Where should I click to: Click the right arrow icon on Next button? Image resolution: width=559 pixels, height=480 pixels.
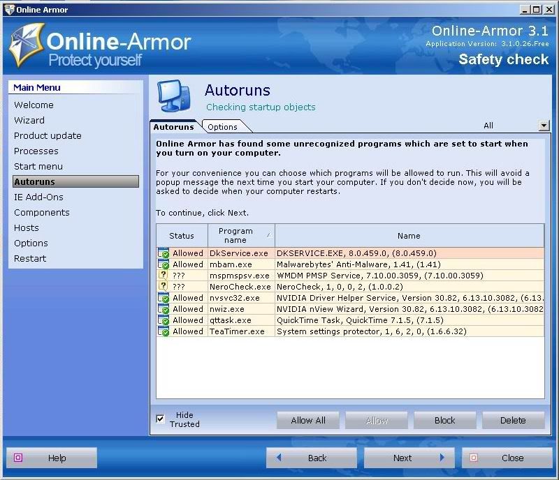click(x=442, y=457)
